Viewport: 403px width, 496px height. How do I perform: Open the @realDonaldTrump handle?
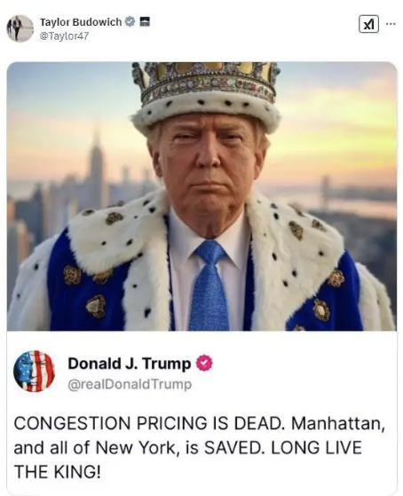[x=130, y=384]
